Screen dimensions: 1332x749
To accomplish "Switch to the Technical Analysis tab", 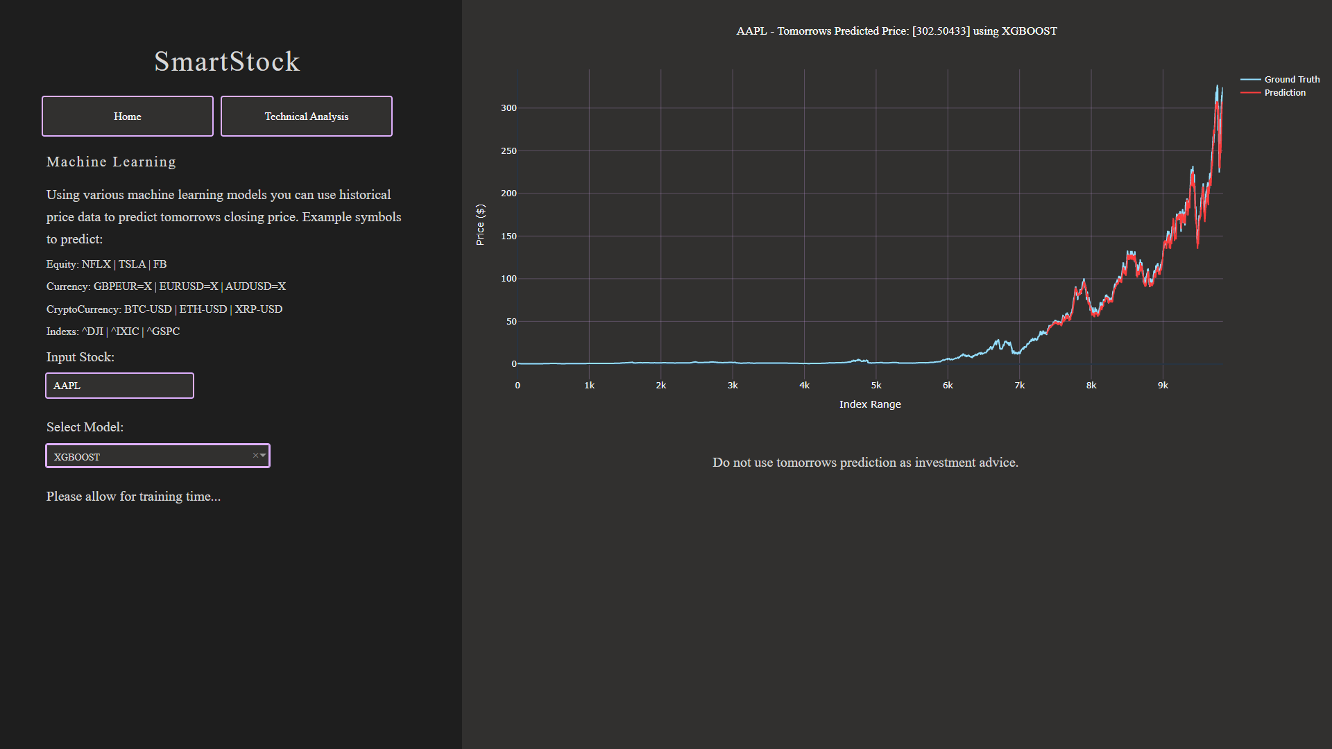I will pos(306,116).
